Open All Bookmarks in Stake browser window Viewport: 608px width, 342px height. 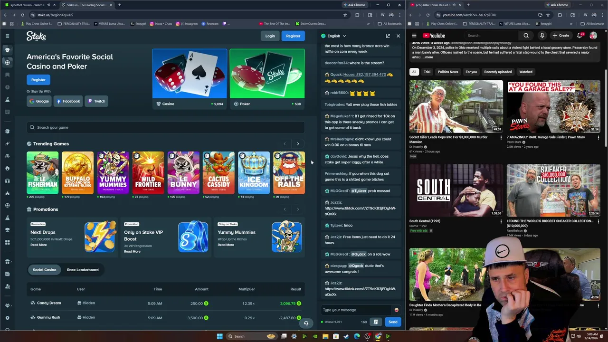pyautogui.click(x=389, y=24)
